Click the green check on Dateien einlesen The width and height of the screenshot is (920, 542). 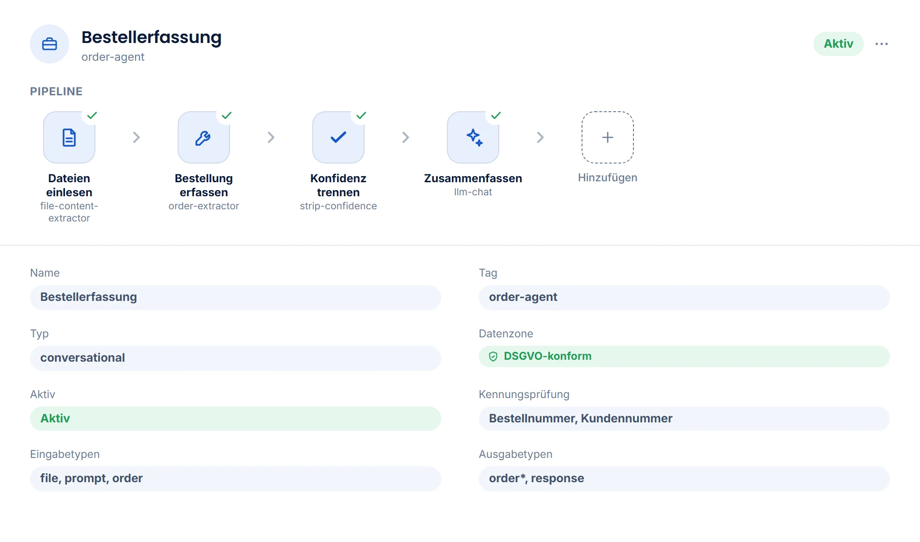(x=92, y=115)
